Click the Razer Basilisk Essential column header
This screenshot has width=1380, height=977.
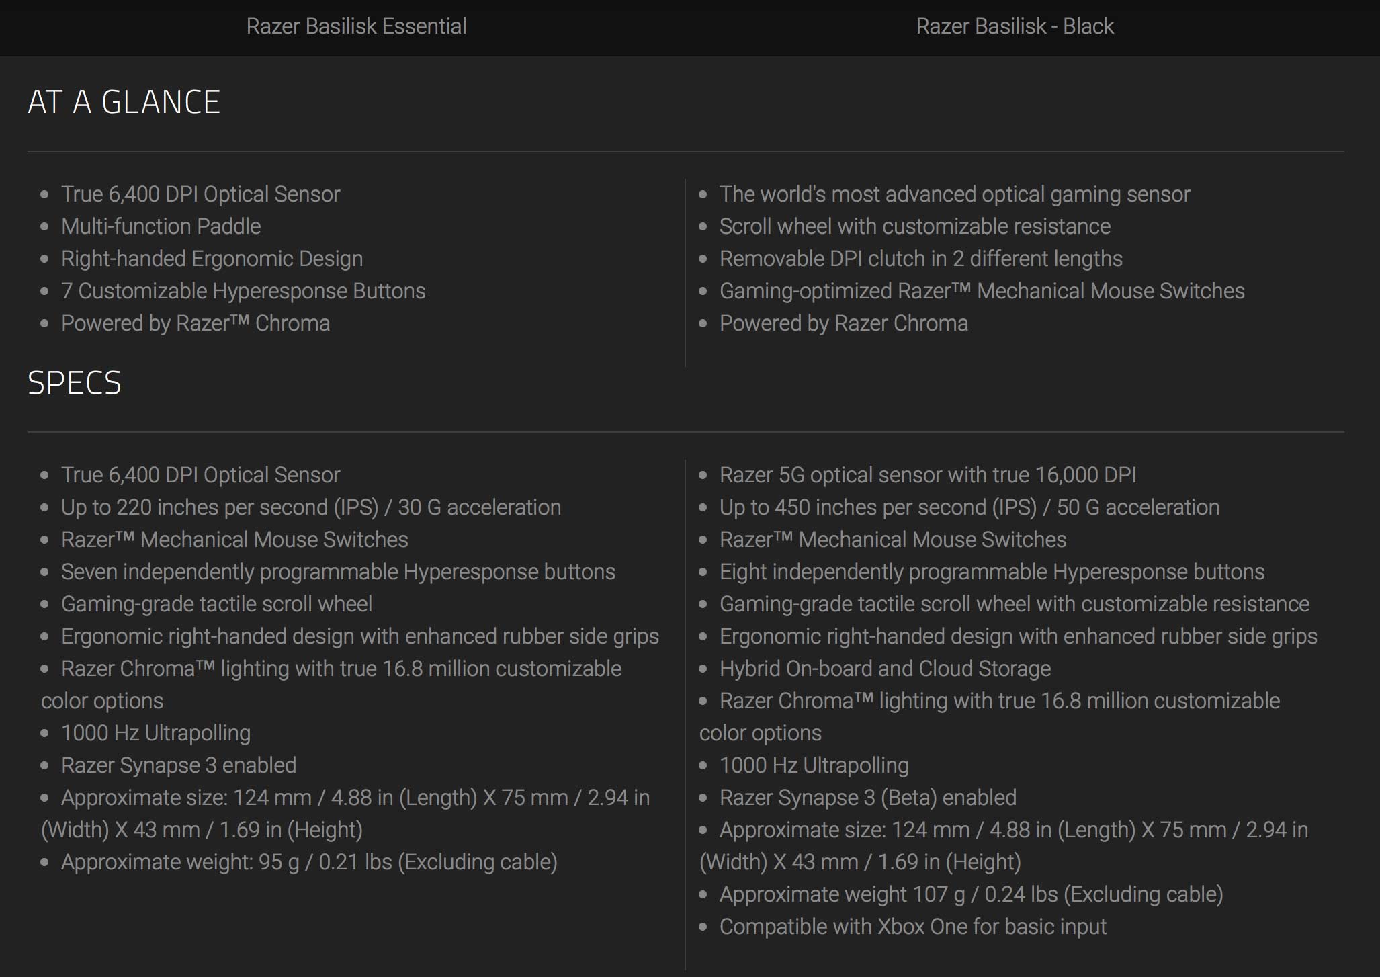click(356, 26)
